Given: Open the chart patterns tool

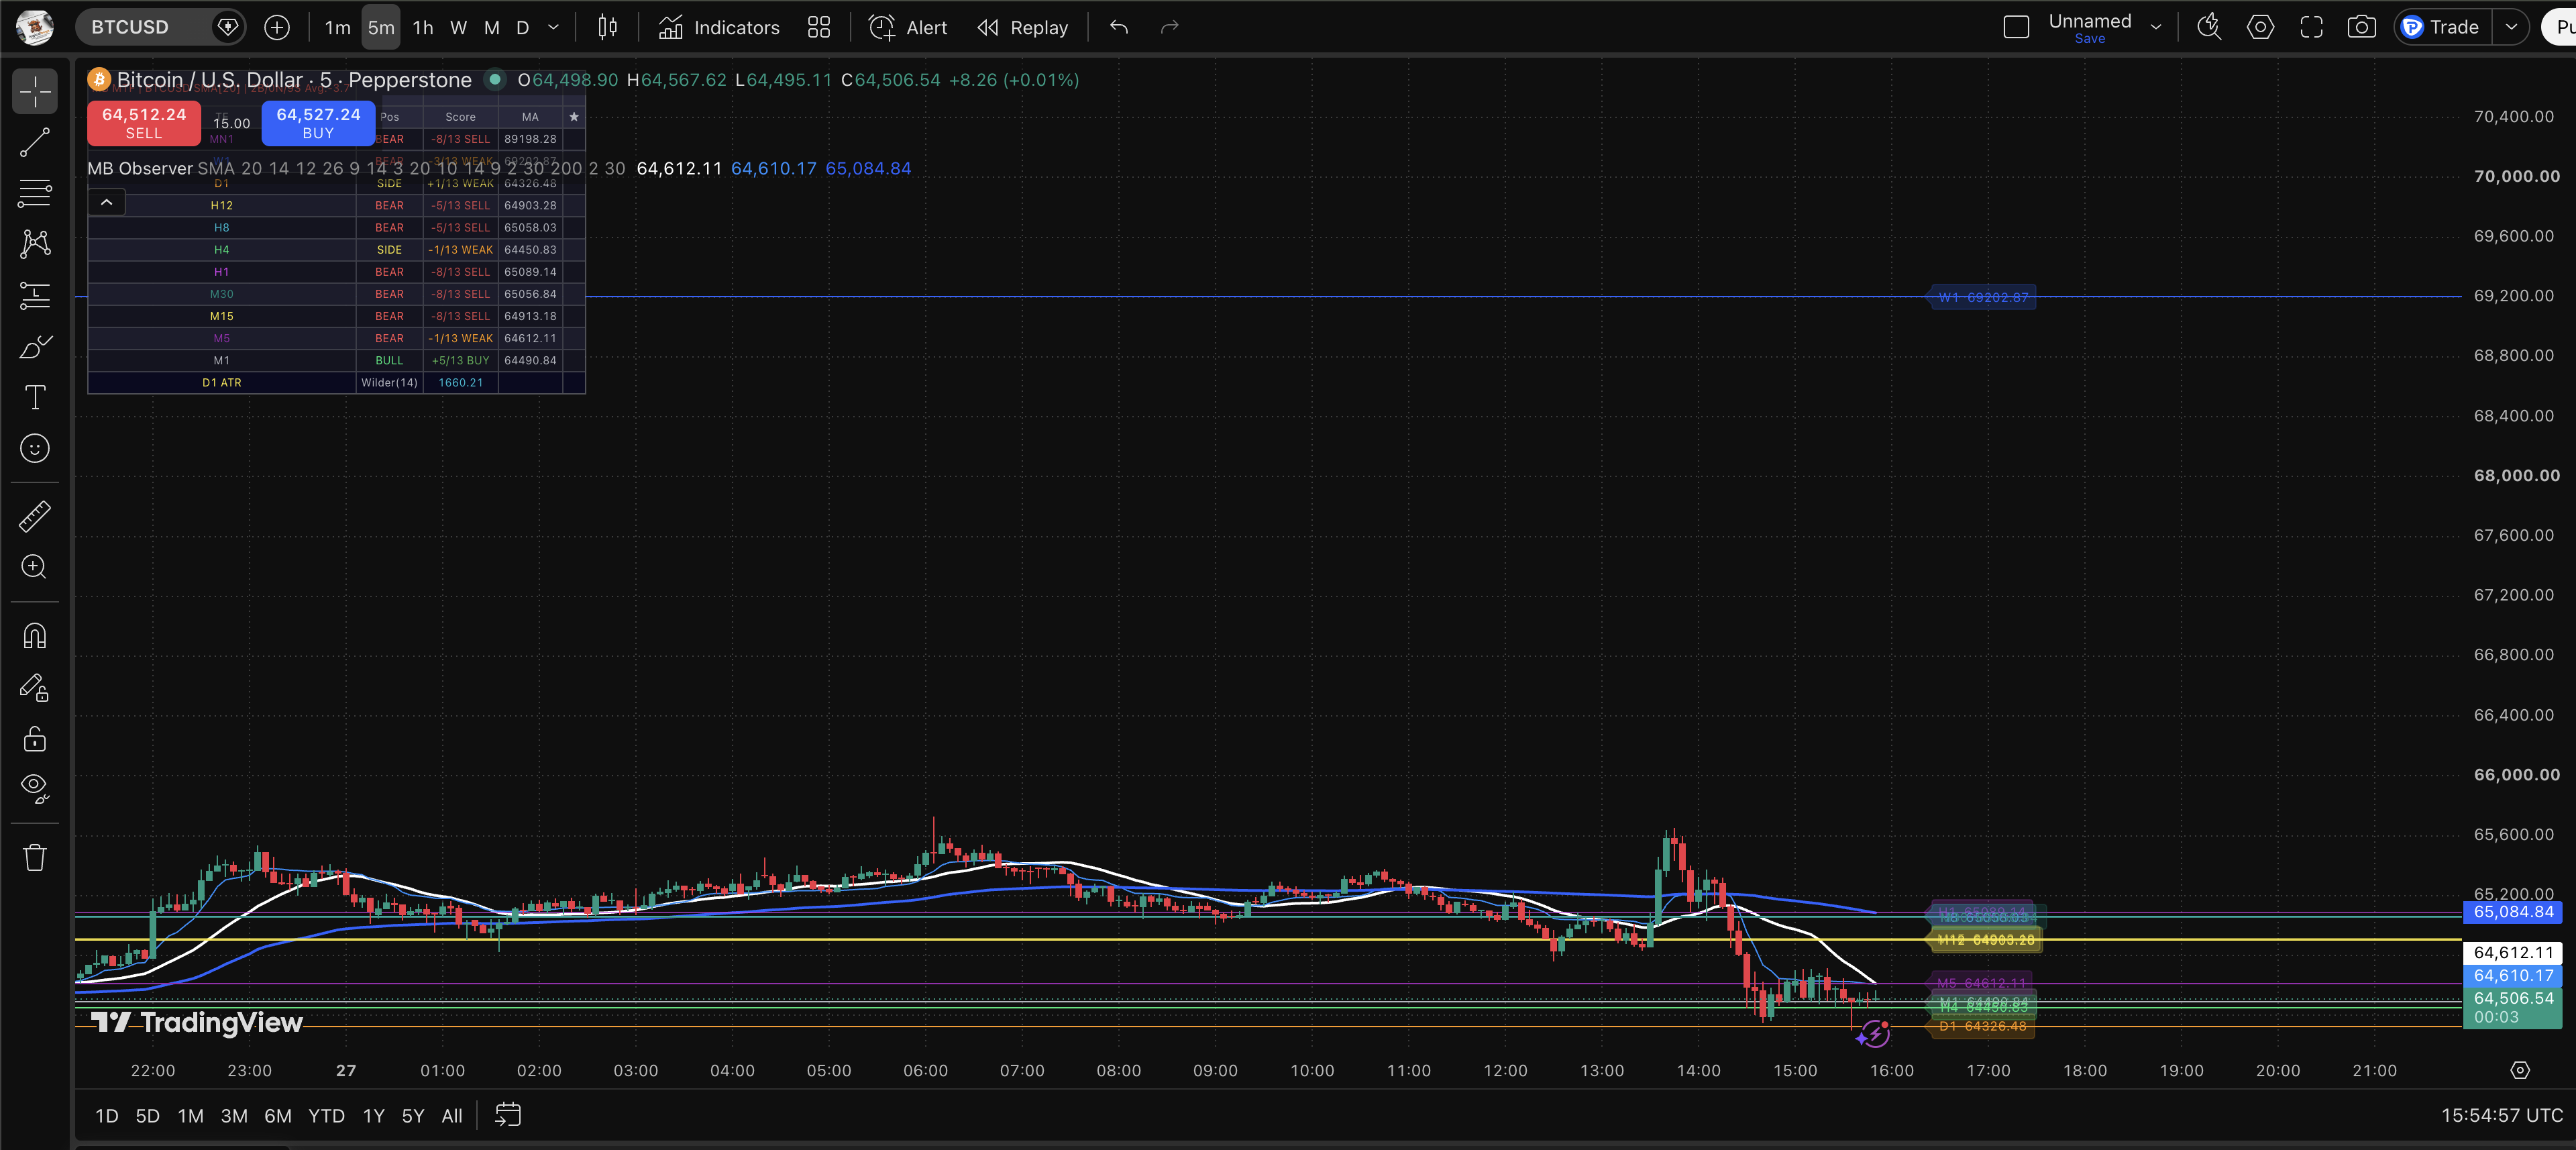Looking at the screenshot, I should 35,244.
